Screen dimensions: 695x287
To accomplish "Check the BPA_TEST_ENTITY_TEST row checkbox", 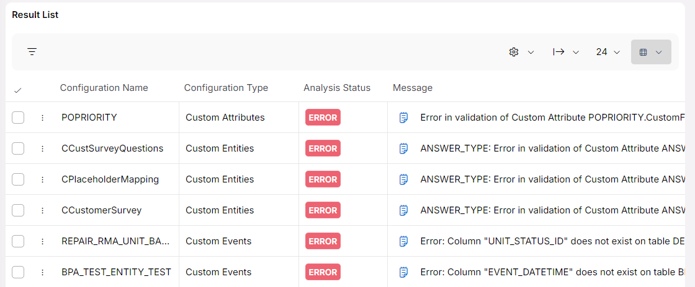I will click(x=18, y=272).
